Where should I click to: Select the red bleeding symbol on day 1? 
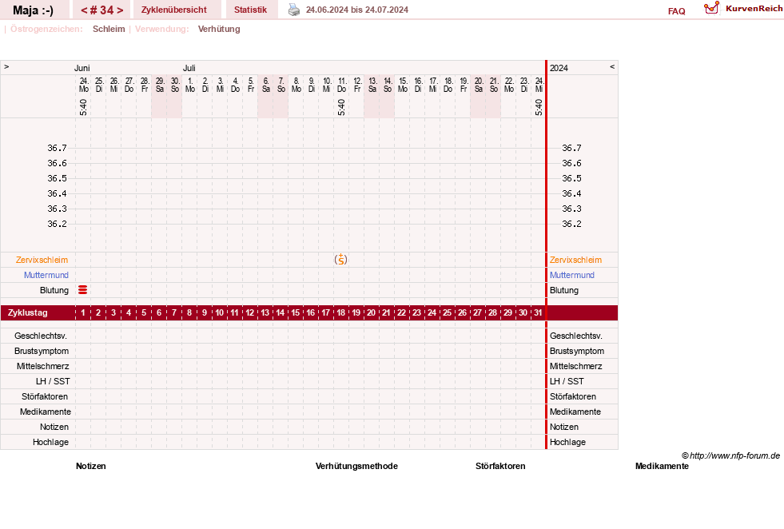(x=83, y=290)
